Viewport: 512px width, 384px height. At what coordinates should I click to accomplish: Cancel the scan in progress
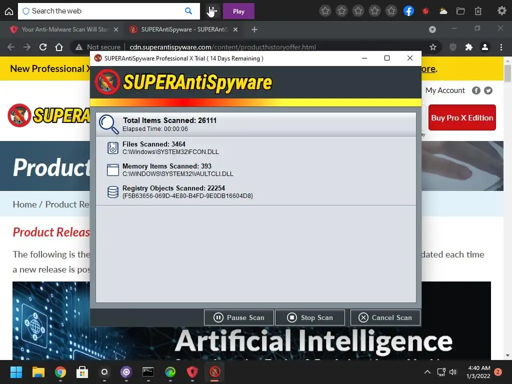(385, 317)
